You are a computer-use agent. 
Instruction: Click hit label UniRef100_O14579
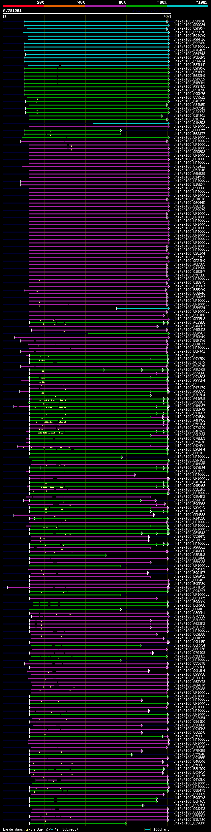pos(189,177)
